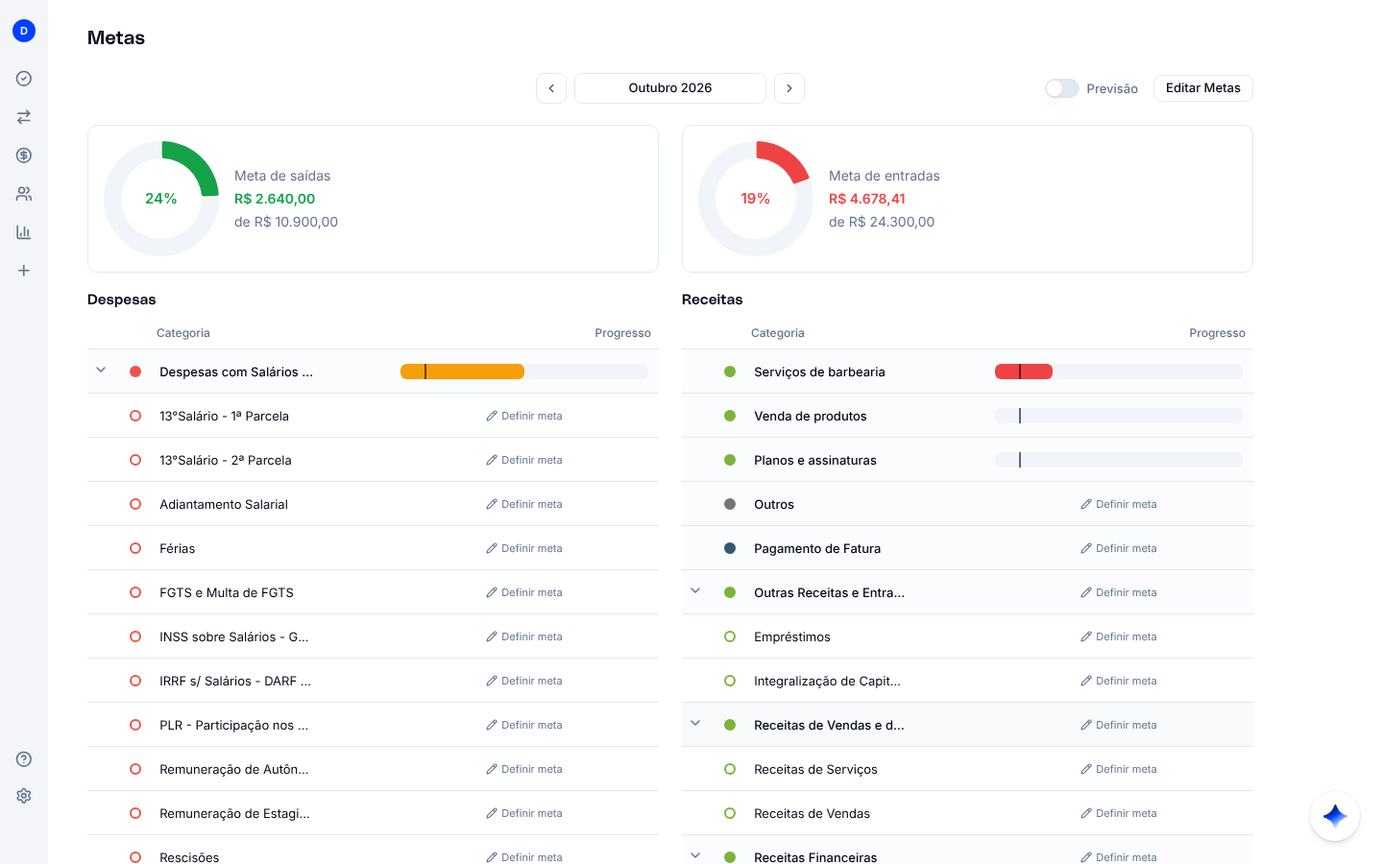
Task: Open the help question mark icon
Action: click(x=24, y=759)
